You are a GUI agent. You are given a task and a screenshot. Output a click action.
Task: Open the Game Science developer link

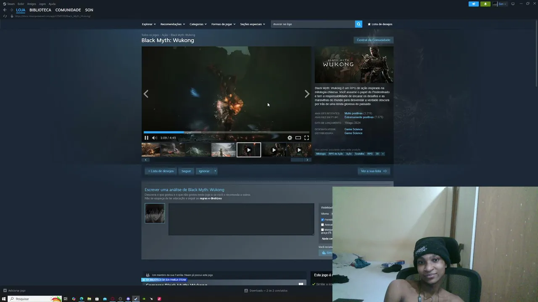(x=353, y=129)
